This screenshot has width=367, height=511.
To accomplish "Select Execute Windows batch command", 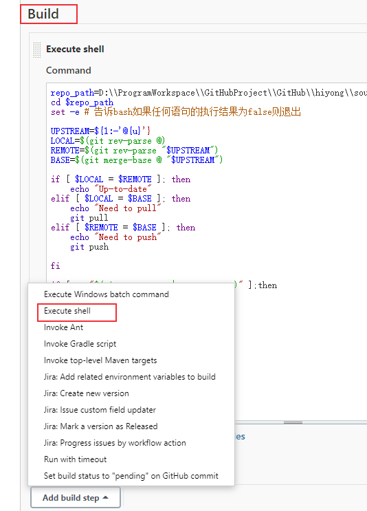I will click(106, 294).
